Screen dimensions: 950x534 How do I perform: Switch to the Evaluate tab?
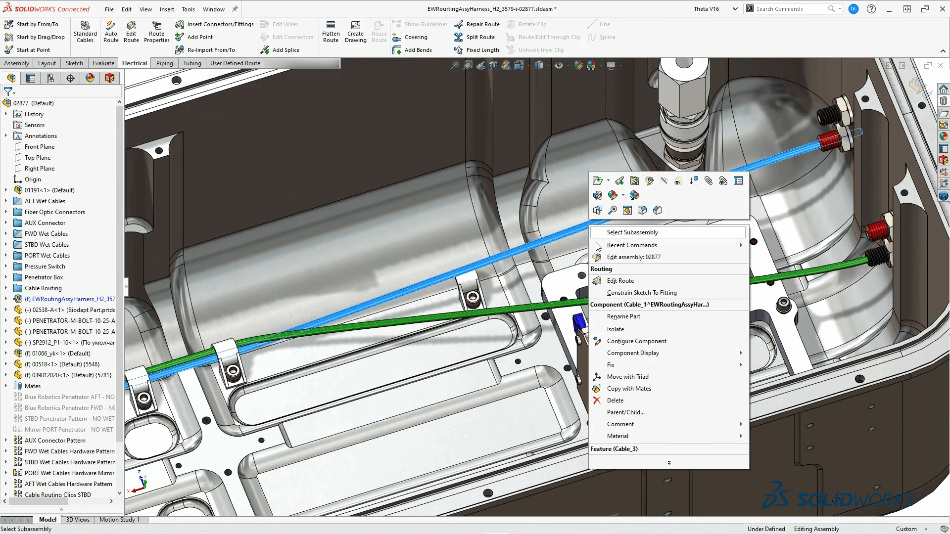(x=103, y=63)
